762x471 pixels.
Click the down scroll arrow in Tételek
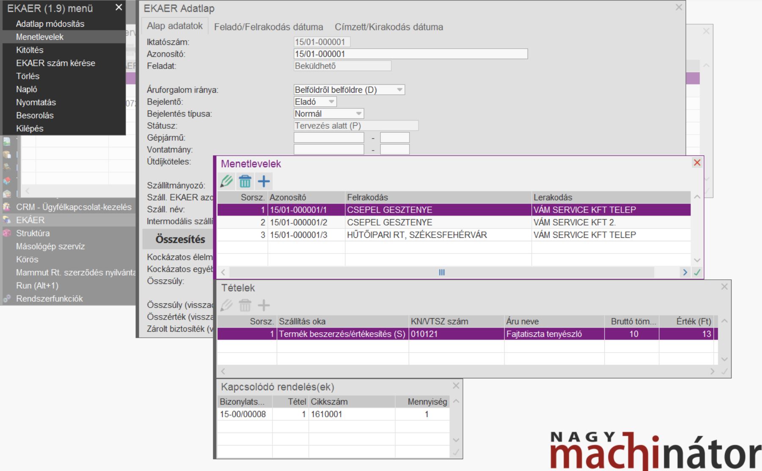pyautogui.click(x=724, y=359)
